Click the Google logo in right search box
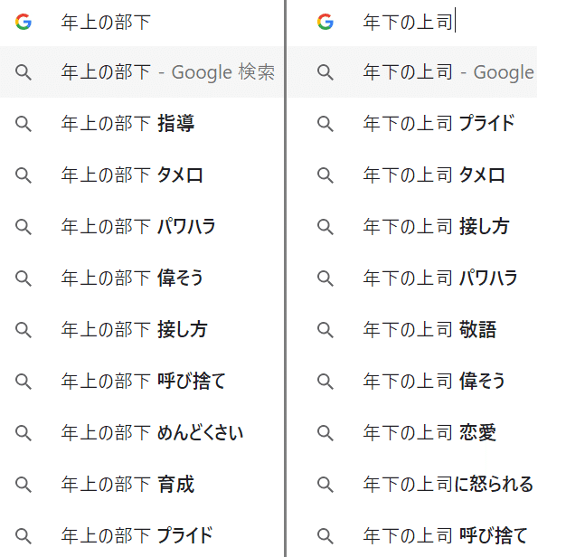Viewport: 566px width, 557px height. click(325, 22)
